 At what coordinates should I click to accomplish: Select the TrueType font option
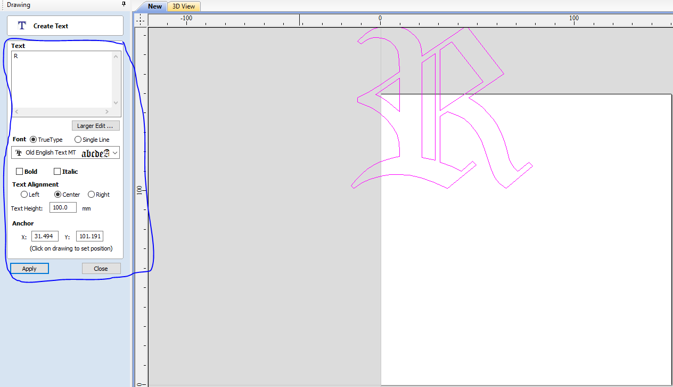coord(33,139)
